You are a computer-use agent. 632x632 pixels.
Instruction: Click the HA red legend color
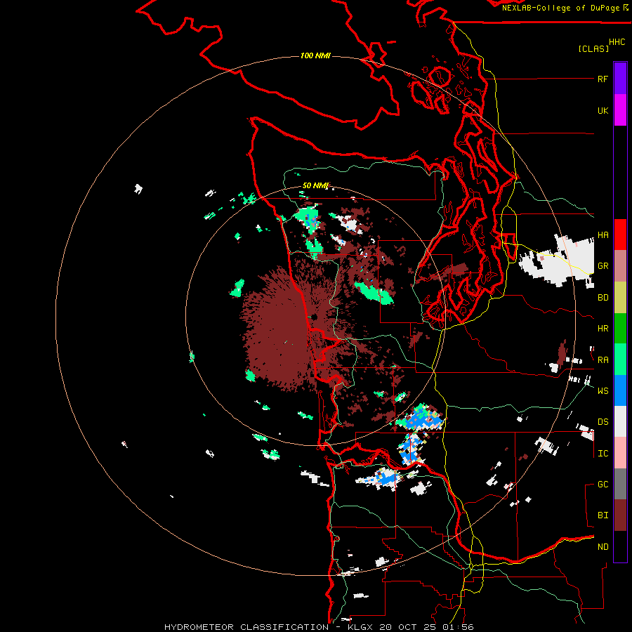tap(620, 235)
